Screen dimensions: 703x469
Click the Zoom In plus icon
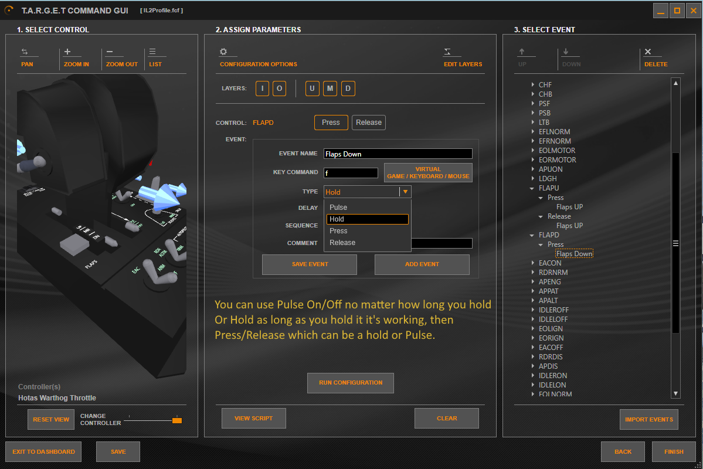pyautogui.click(x=67, y=52)
